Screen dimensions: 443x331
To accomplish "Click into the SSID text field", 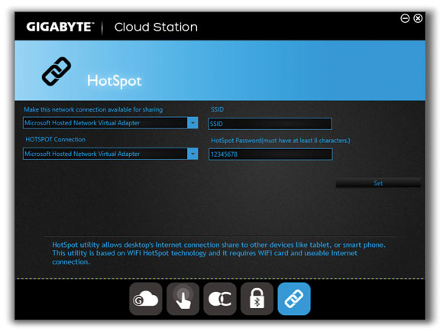I will 270,124.
